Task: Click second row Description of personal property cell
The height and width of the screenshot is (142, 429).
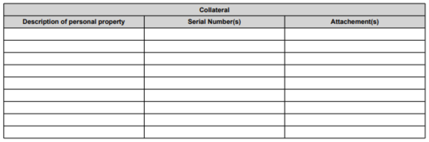Action: click(x=74, y=46)
